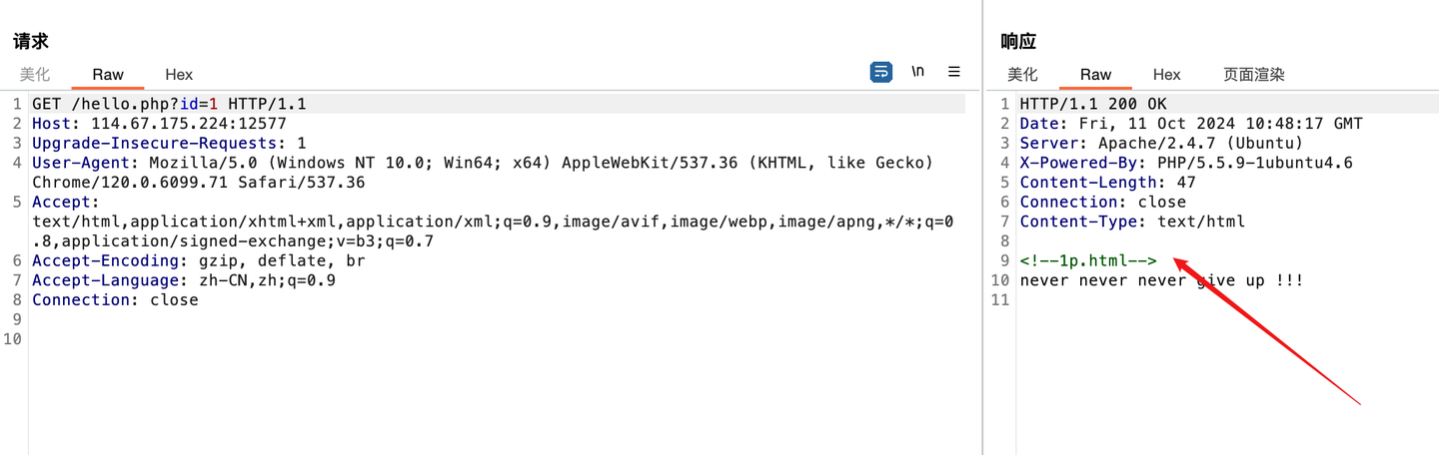Toggle the request word wrap icon
Screen dimensions: 1439x455
point(881,72)
